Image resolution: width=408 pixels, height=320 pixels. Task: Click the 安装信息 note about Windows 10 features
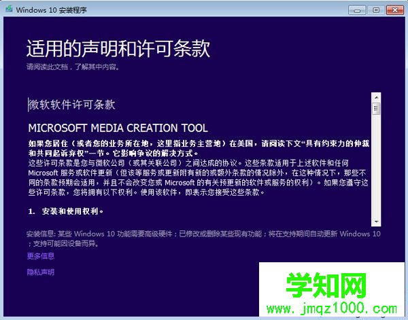pos(203,238)
